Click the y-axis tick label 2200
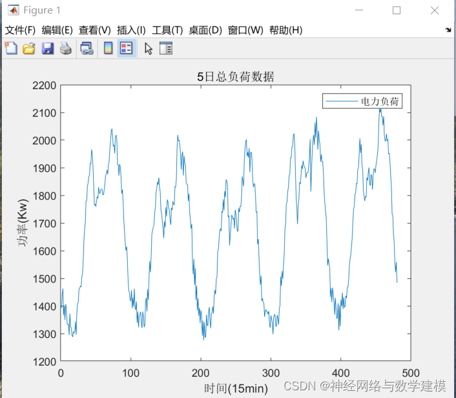This screenshot has width=456, height=398. click(x=44, y=85)
